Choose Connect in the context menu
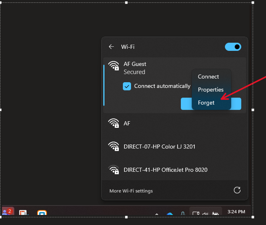The height and width of the screenshot is (225, 266). click(x=208, y=77)
